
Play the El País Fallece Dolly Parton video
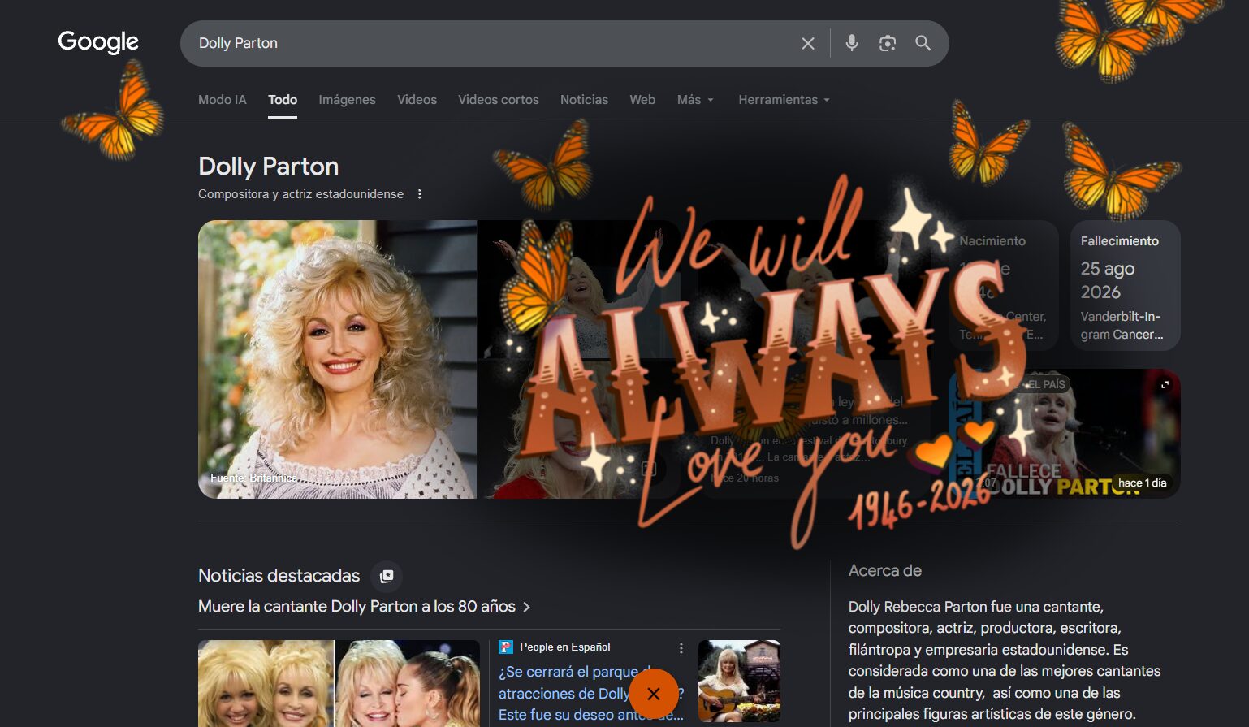[x=1065, y=434]
